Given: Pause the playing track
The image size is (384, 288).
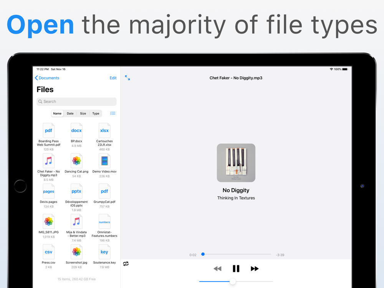Looking at the screenshot, I should pyautogui.click(x=236, y=269).
